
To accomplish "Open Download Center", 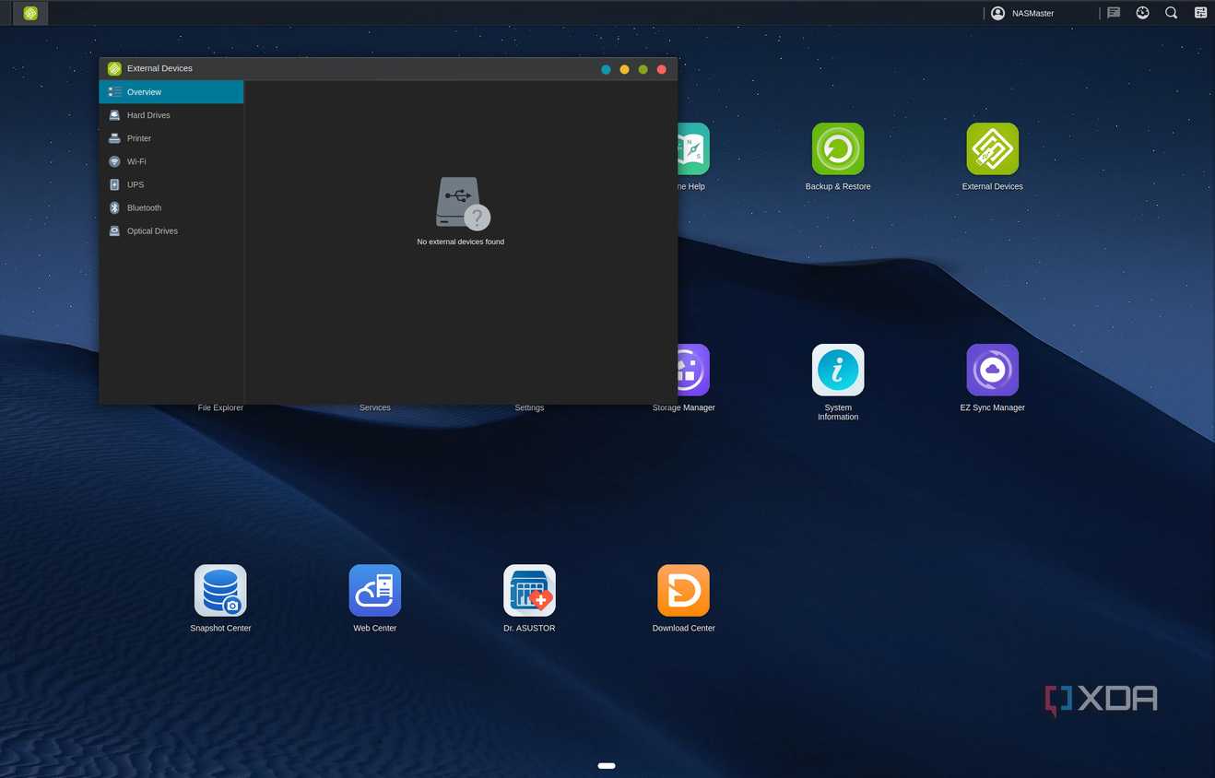I will (x=683, y=590).
